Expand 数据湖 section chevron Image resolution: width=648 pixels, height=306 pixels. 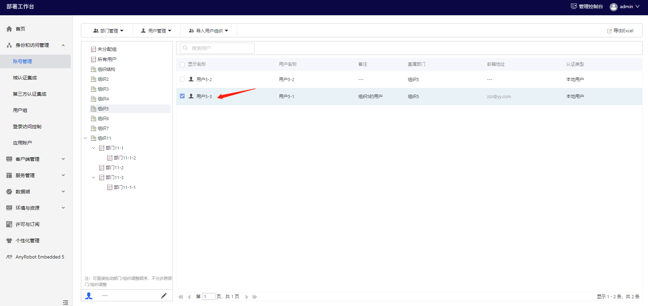click(x=63, y=192)
